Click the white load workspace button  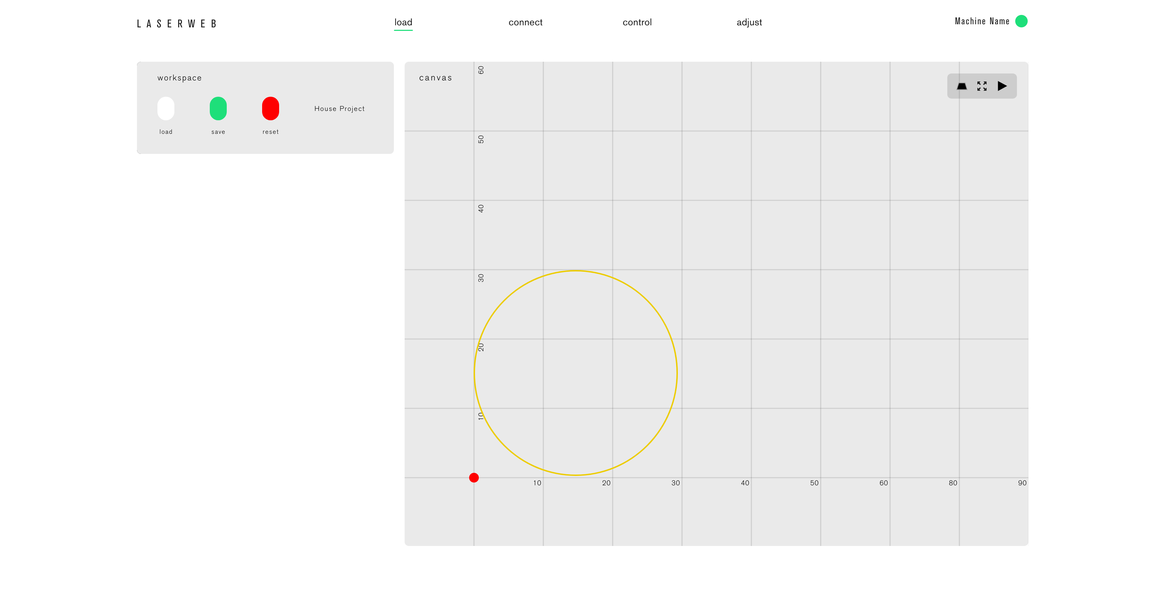point(165,108)
